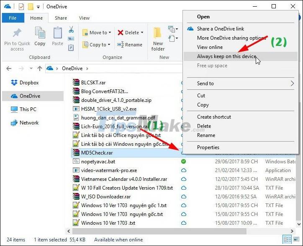Select Network in navigation pane
Viewport: 303px width, 246px height.
pyautogui.click(x=25, y=123)
